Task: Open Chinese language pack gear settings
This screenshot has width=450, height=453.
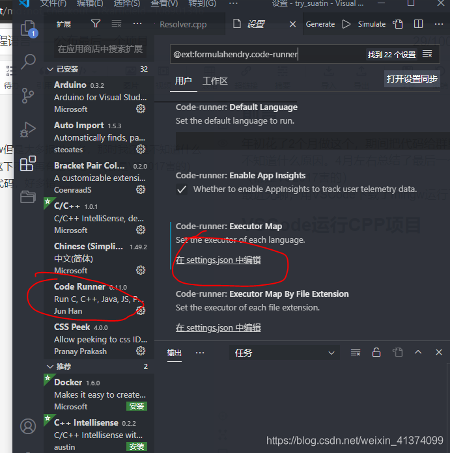Action: (x=141, y=270)
